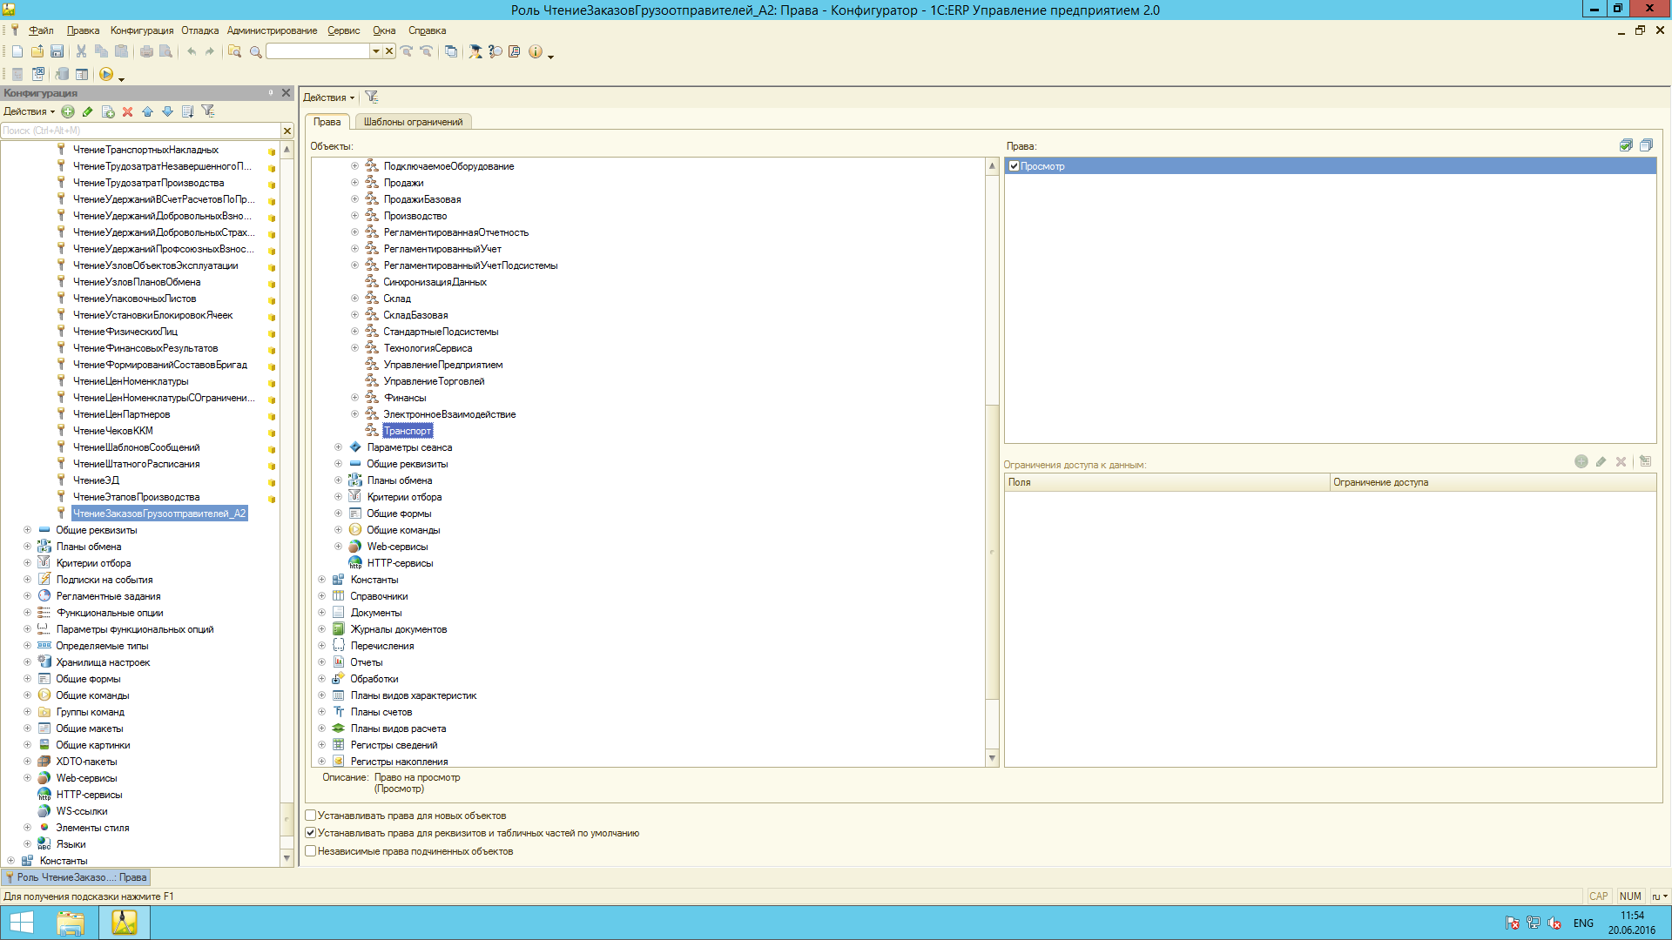Click the Save icon in the toolbar
Image resolution: width=1672 pixels, height=940 pixels.
(x=57, y=52)
